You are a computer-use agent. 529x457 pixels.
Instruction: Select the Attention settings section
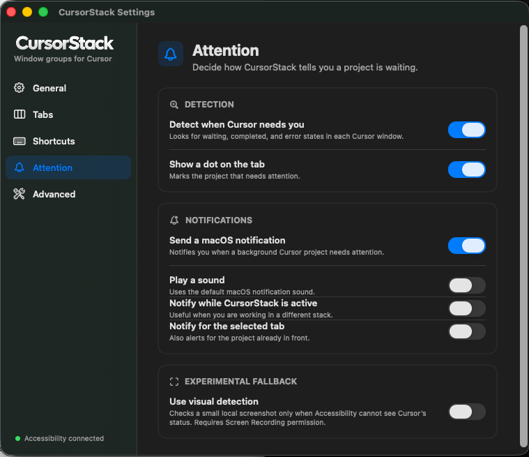point(68,167)
